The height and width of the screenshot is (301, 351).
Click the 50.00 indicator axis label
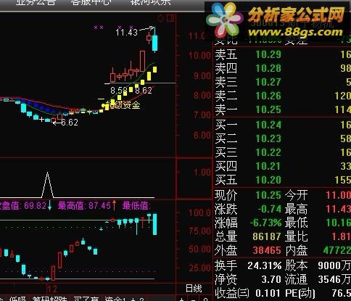point(199,249)
